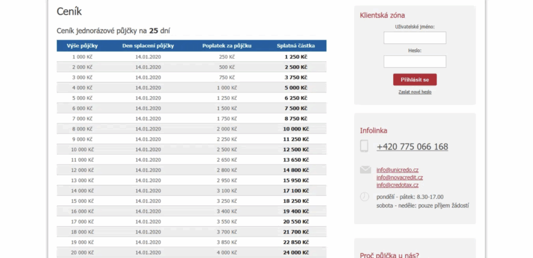Click the Proč půjčka u nás? heading

390,255
